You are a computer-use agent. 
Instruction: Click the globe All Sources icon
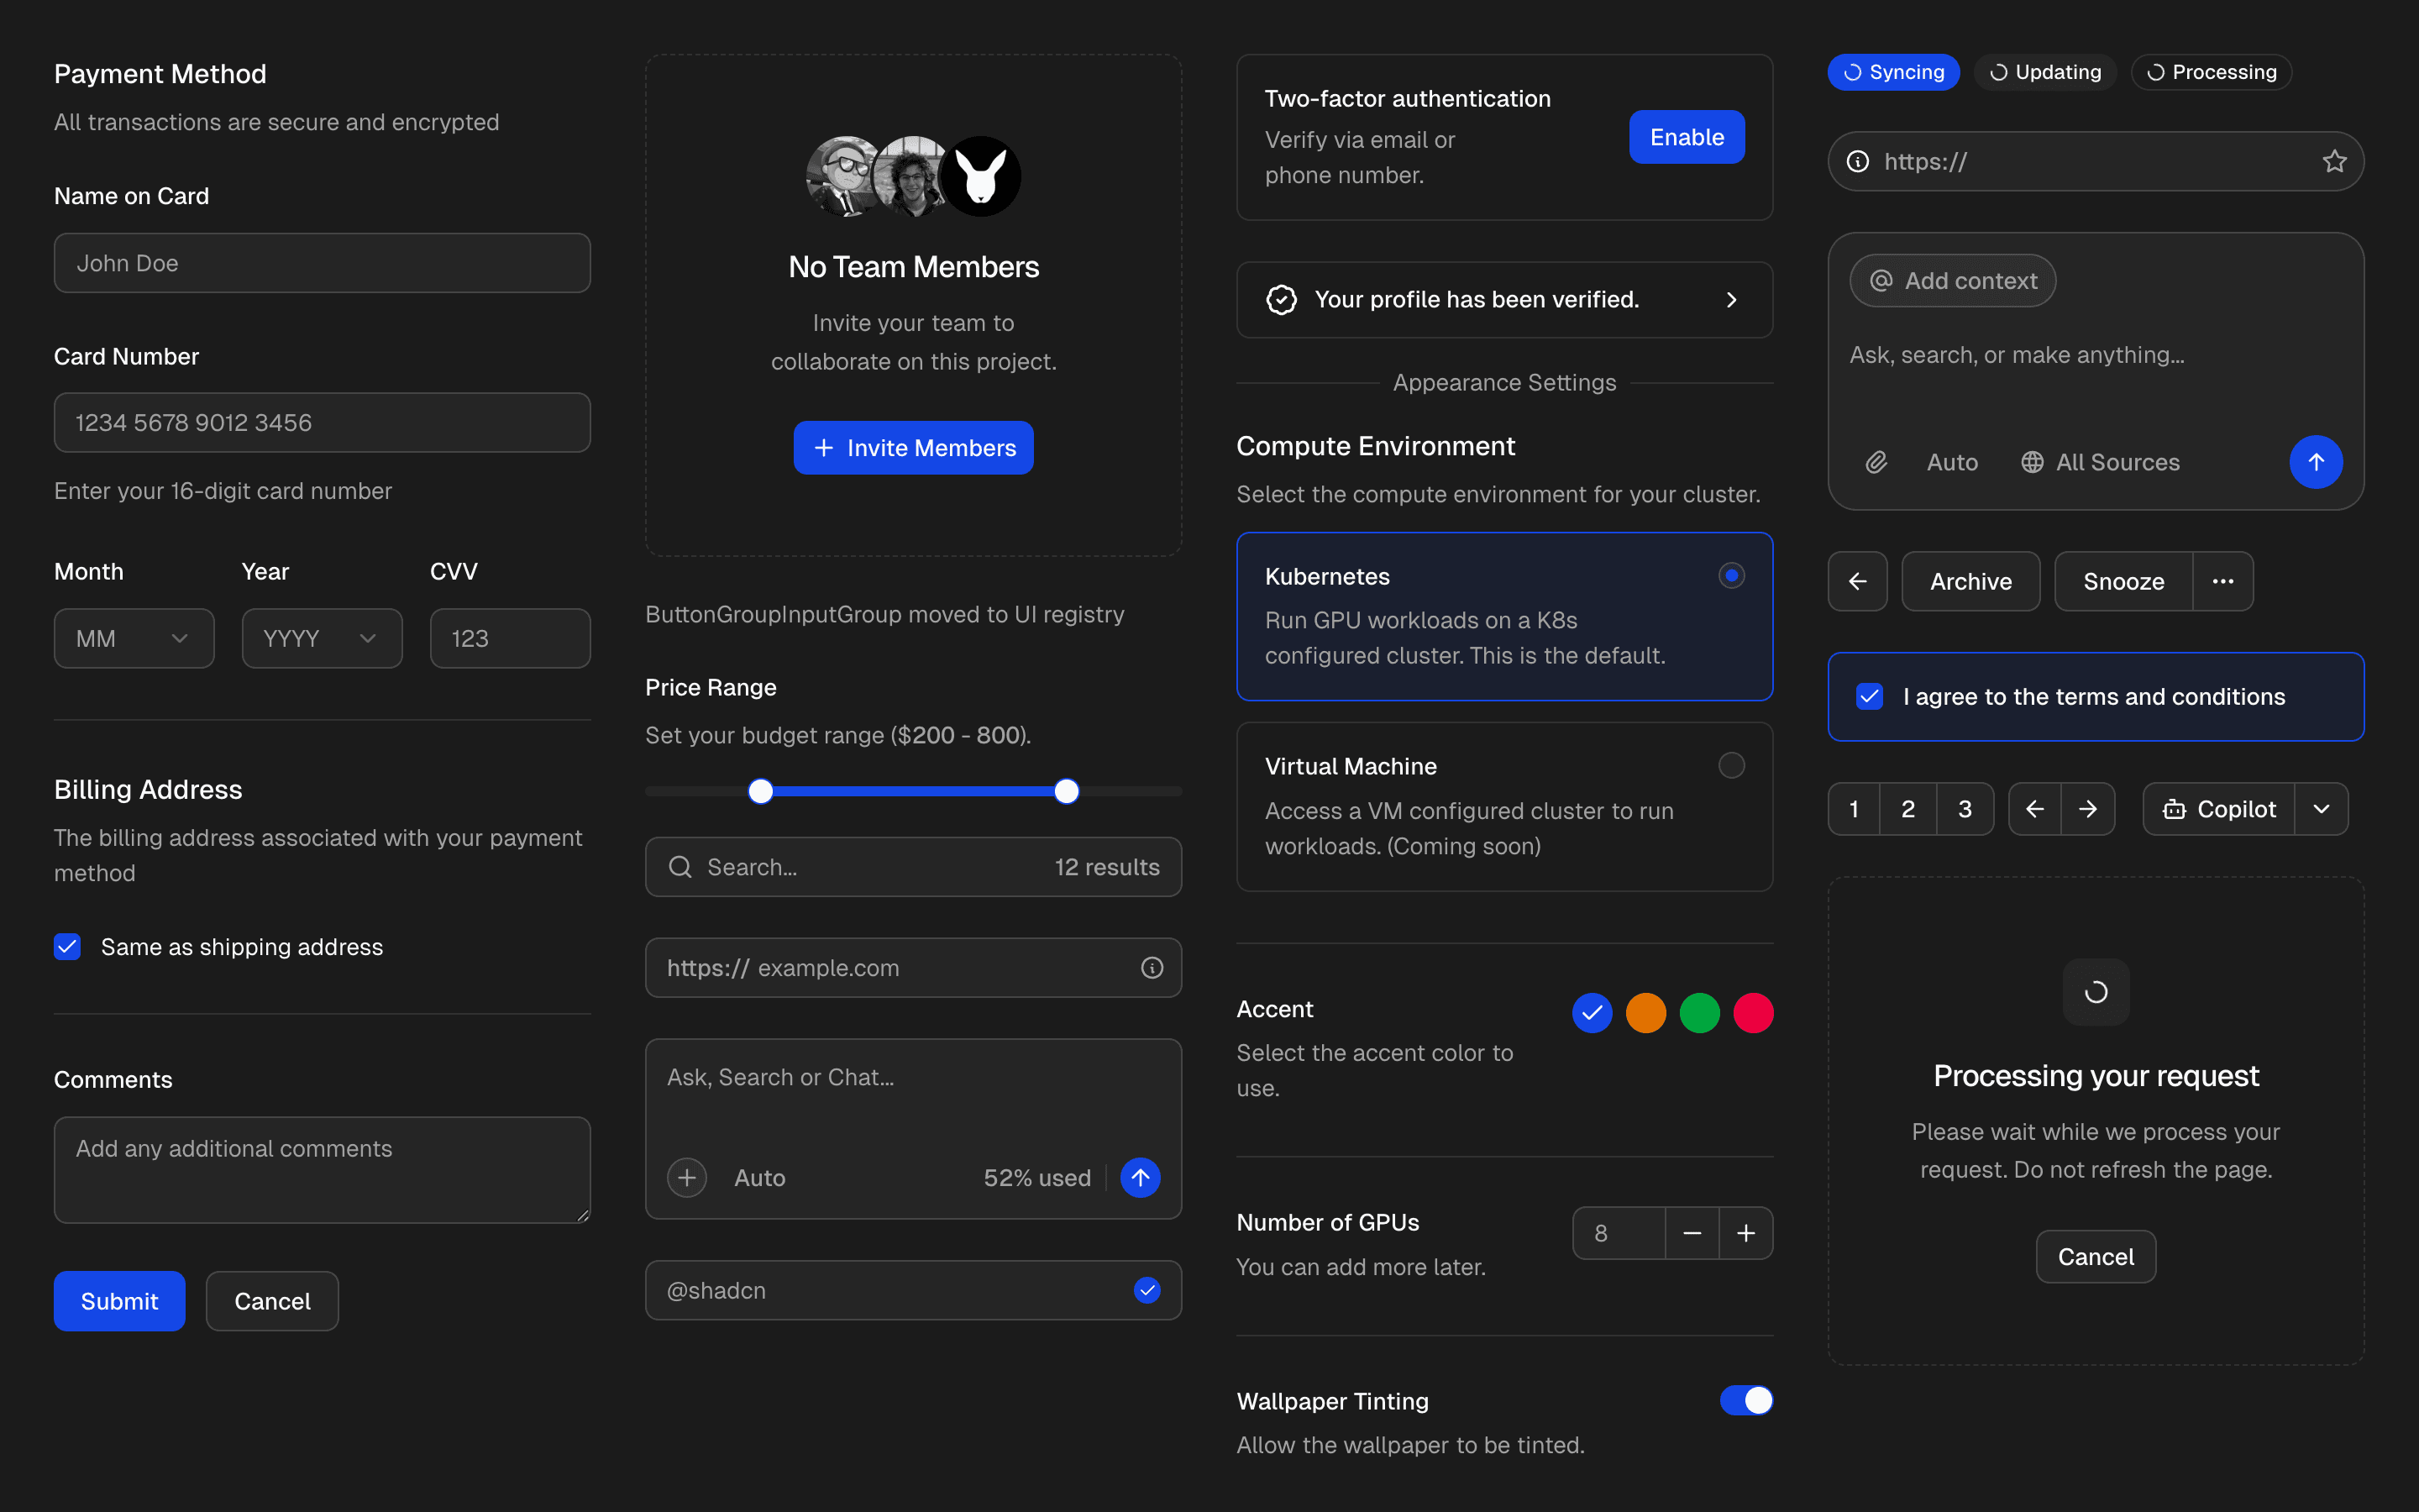pyautogui.click(x=2031, y=462)
